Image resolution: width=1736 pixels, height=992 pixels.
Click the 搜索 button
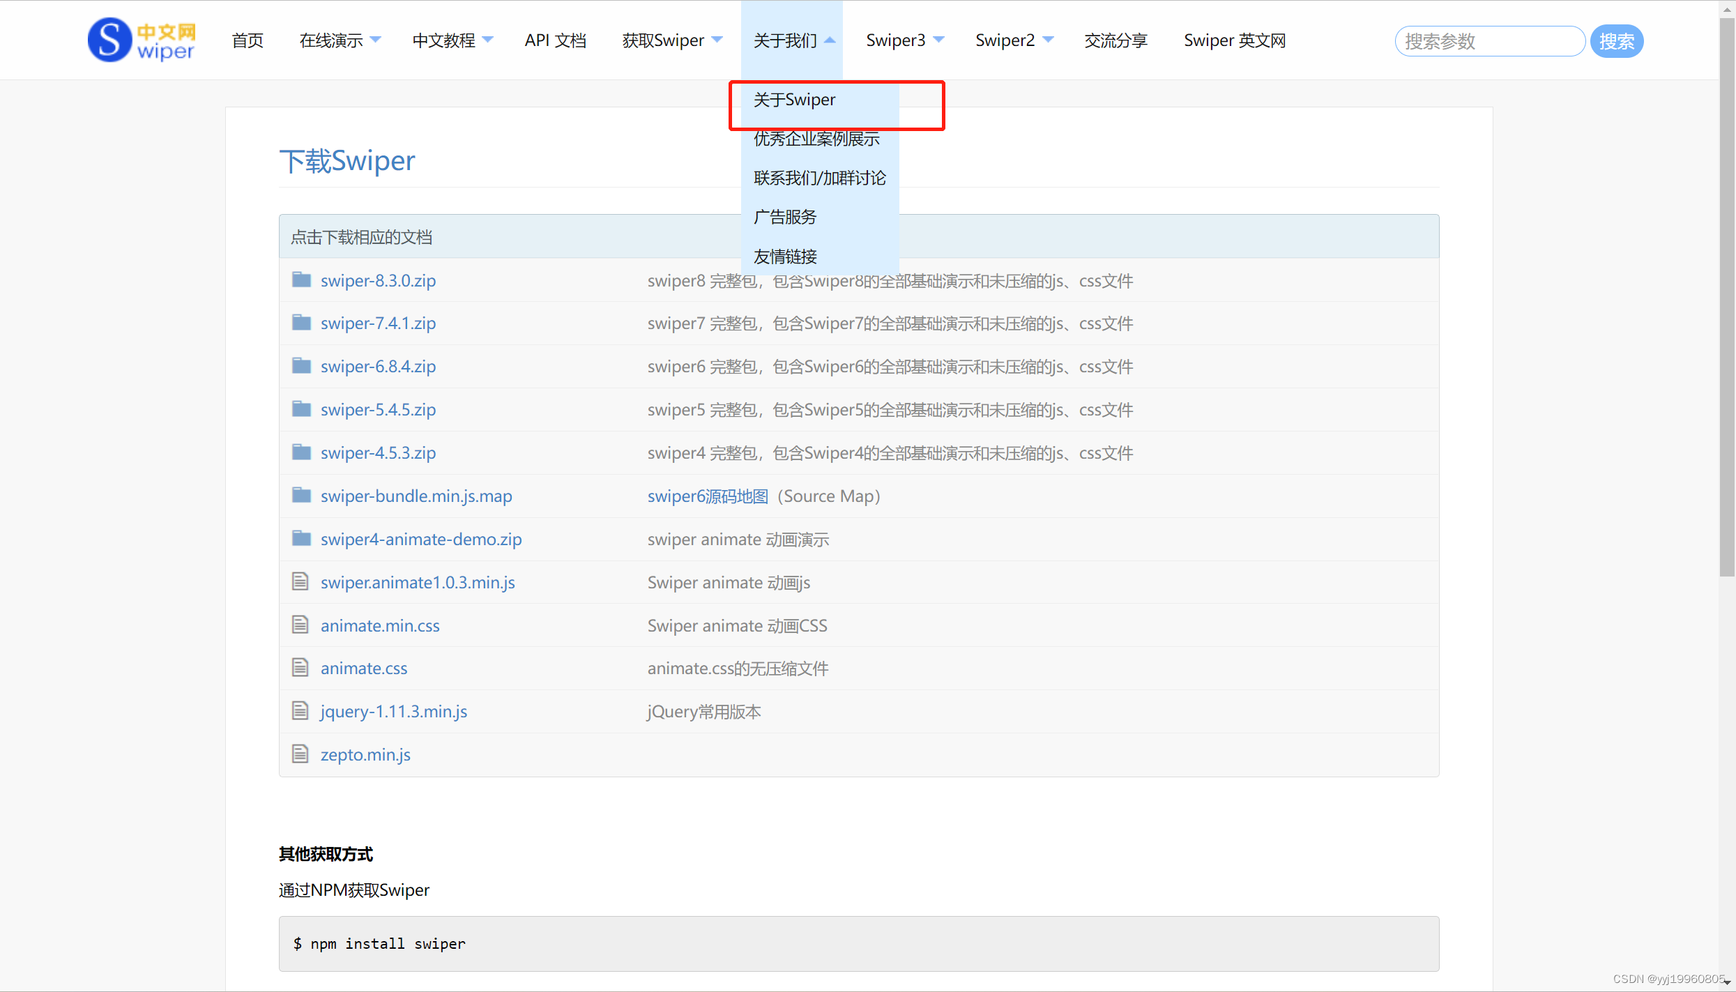coord(1616,40)
